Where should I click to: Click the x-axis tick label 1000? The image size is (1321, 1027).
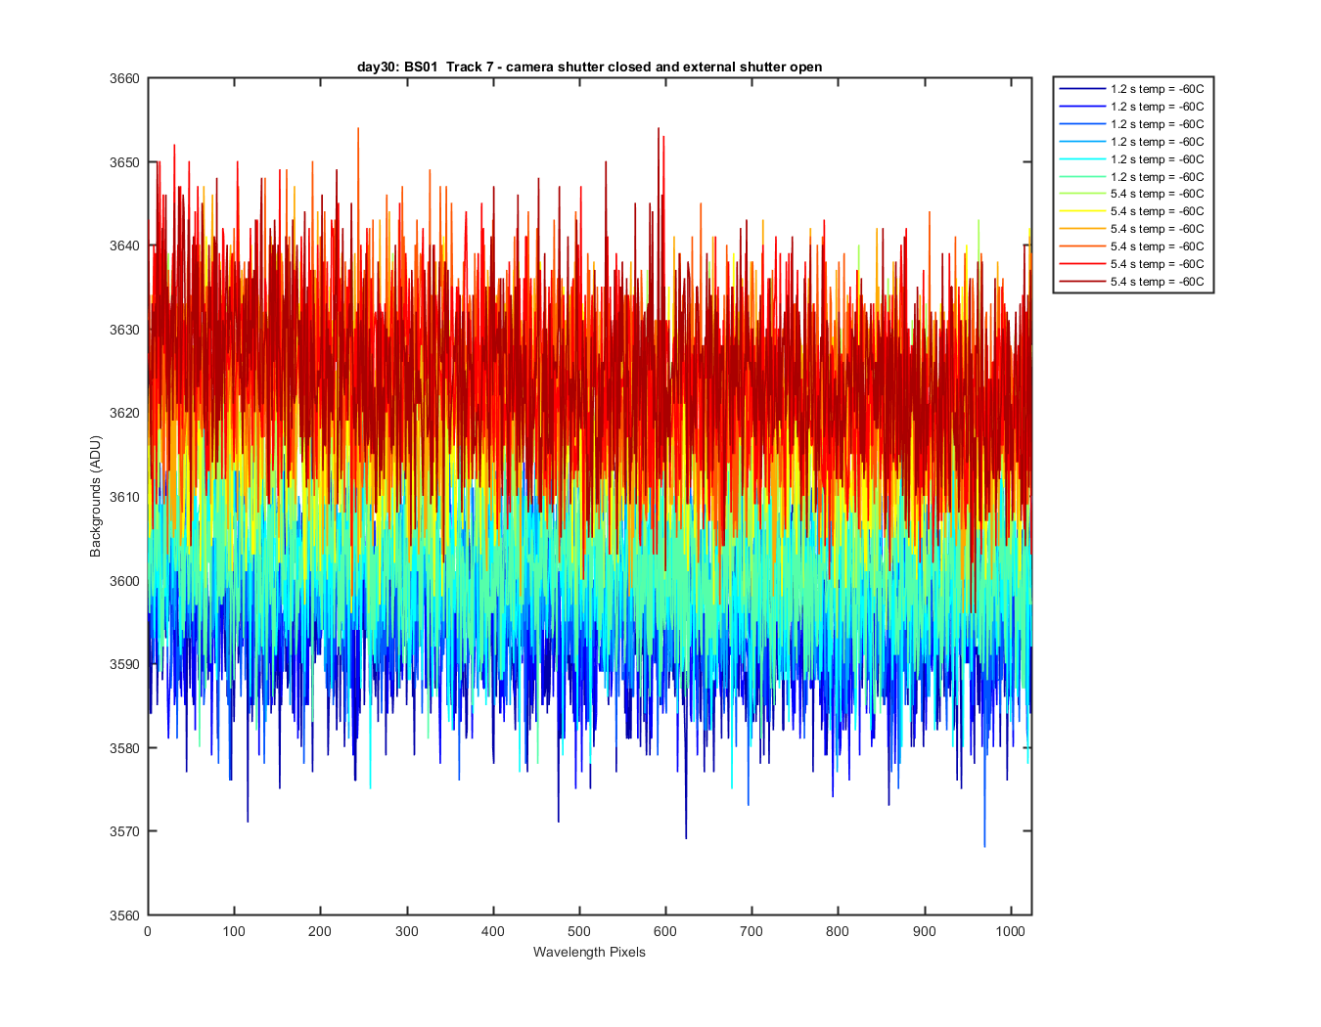pyautogui.click(x=1011, y=931)
